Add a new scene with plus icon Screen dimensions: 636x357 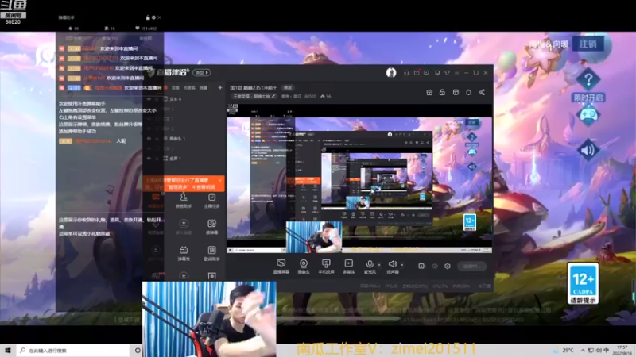tap(220, 87)
